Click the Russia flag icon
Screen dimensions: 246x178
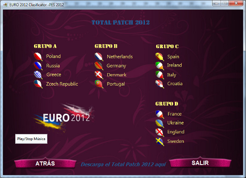tap(38, 66)
